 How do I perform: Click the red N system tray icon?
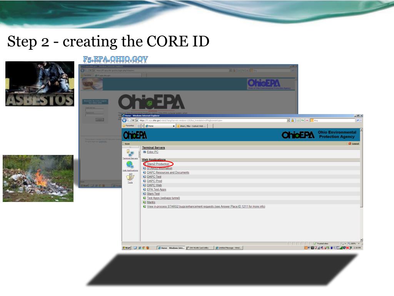point(347,248)
